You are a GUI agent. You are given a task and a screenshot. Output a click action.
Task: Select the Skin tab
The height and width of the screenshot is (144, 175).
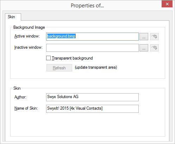11,17
